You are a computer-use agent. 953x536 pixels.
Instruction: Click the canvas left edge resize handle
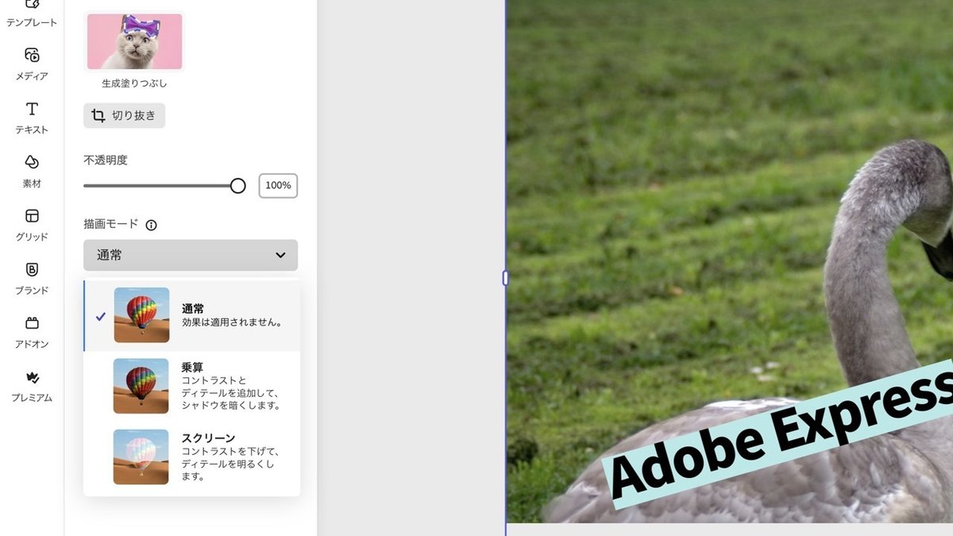point(505,278)
